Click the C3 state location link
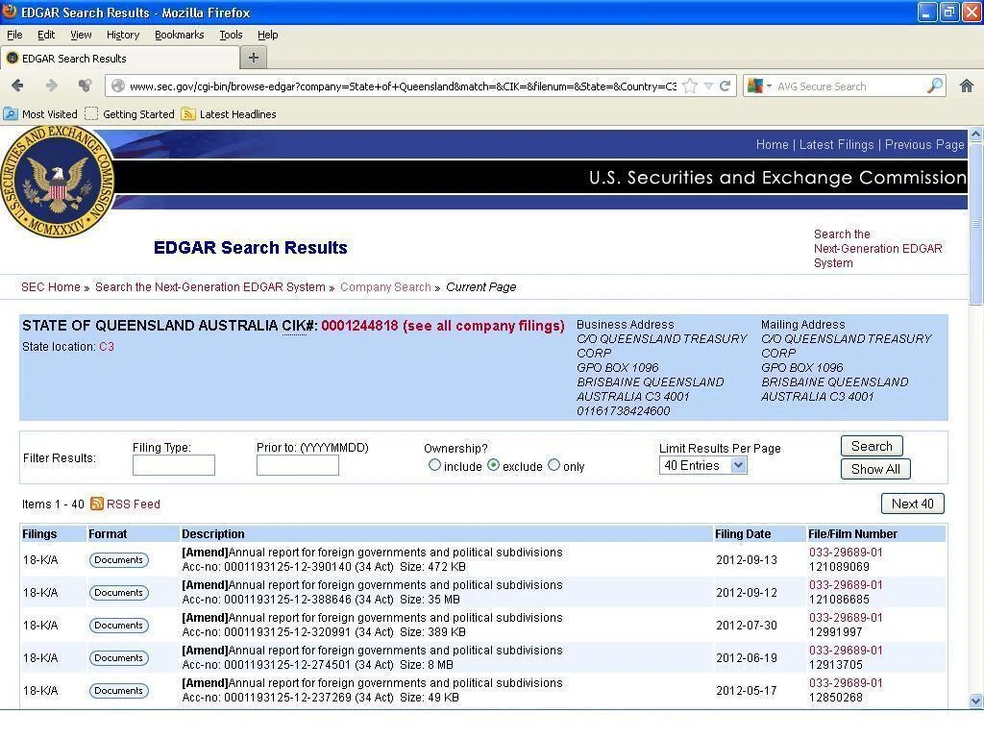The width and height of the screenshot is (984, 738). pyautogui.click(x=107, y=346)
